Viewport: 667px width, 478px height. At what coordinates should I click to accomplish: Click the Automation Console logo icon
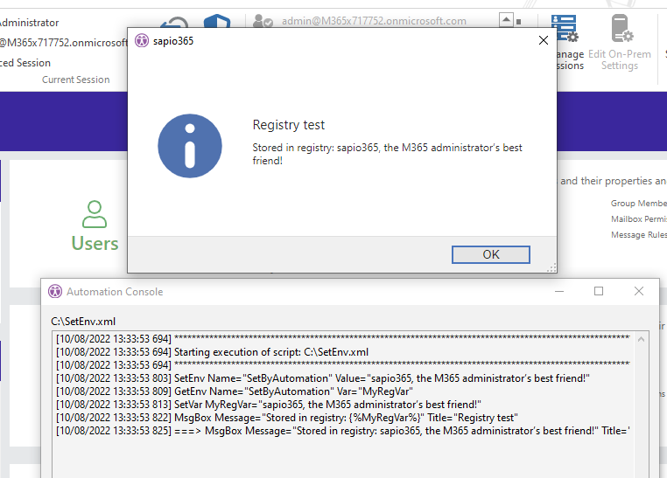[x=55, y=291]
